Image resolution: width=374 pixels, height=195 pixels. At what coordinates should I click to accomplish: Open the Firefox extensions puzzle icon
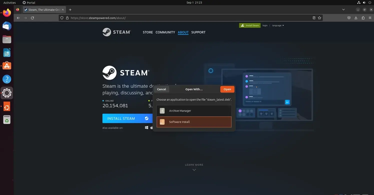point(363,18)
